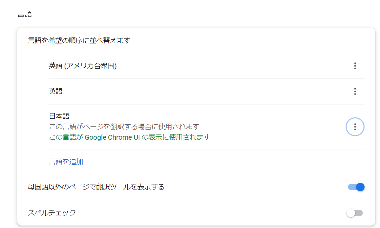Image resolution: width=380 pixels, height=228 pixels.
Task: Click the white knob of the spellcheck switch
Action: point(351,213)
